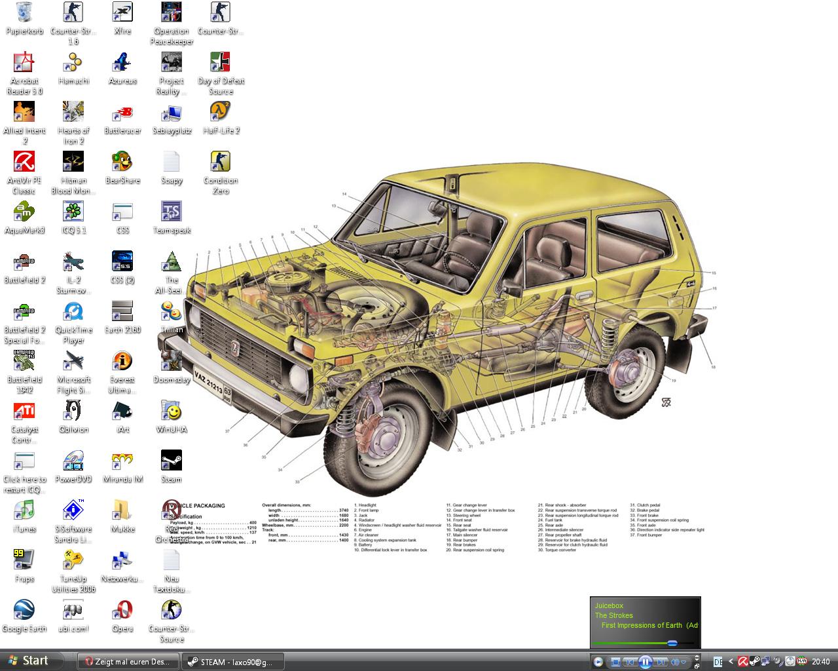
Task: Launch Hitman Blood Money shortcut
Action: tap(73, 173)
